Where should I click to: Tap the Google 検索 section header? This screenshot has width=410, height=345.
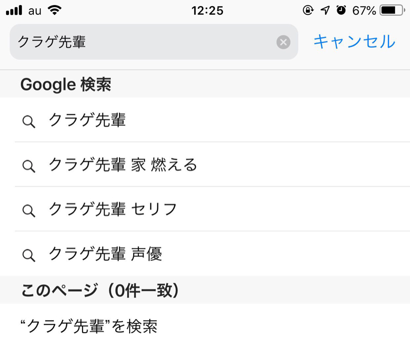pyautogui.click(x=67, y=84)
